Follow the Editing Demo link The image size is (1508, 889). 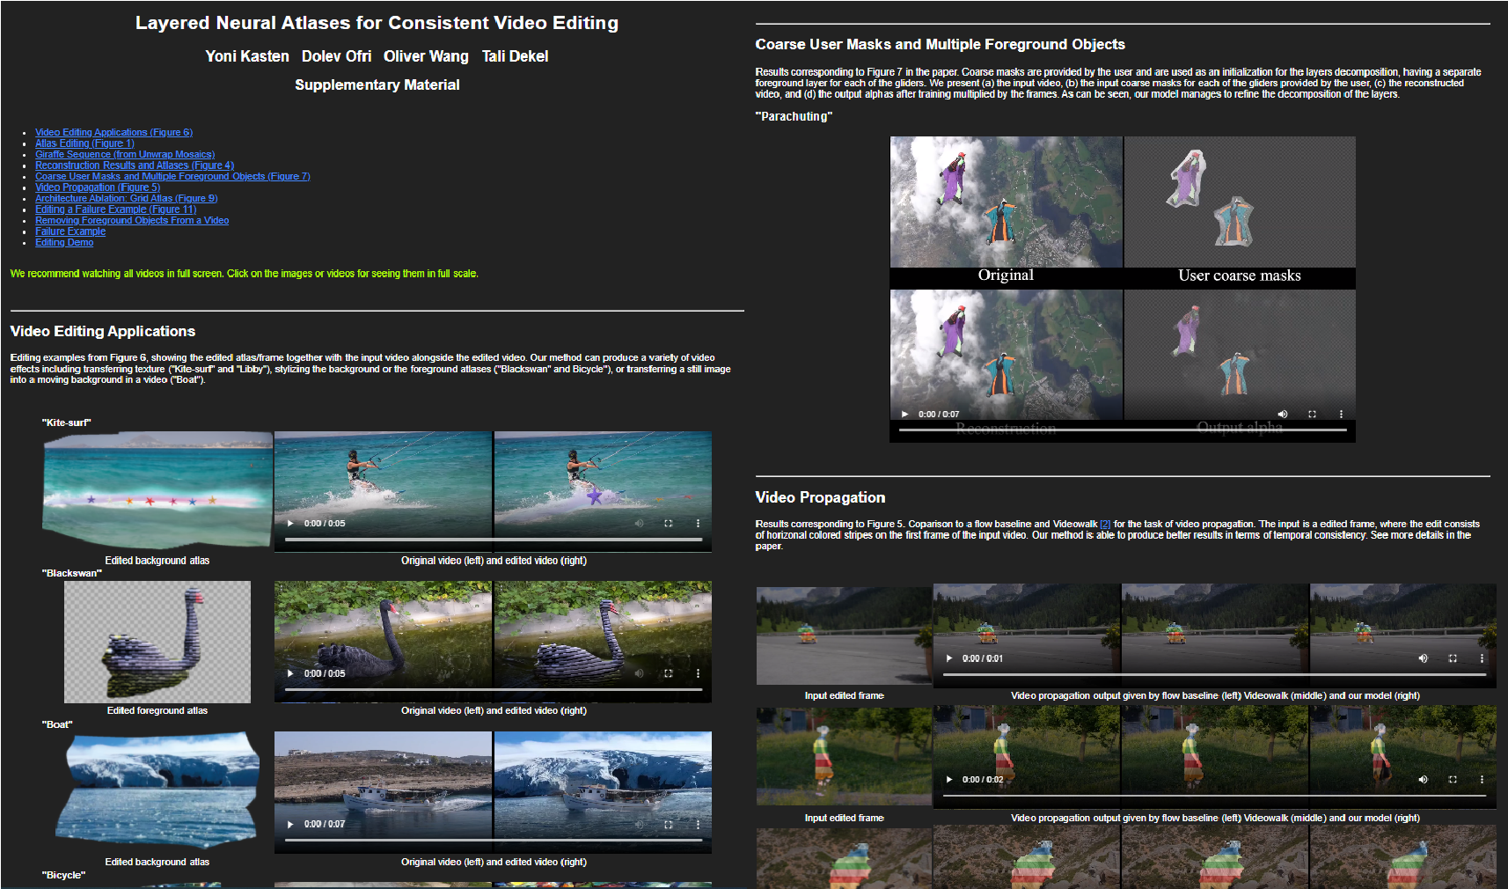click(x=63, y=242)
